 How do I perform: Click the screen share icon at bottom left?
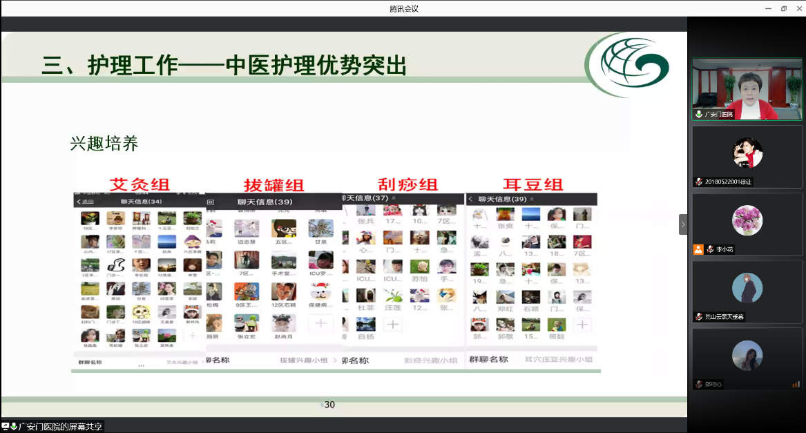tap(6, 427)
